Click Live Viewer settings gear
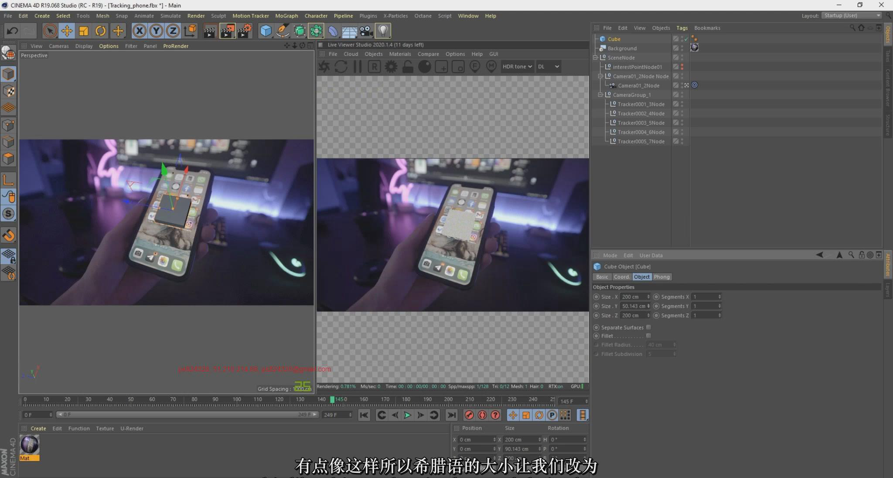This screenshot has height=478, width=893. click(391, 67)
